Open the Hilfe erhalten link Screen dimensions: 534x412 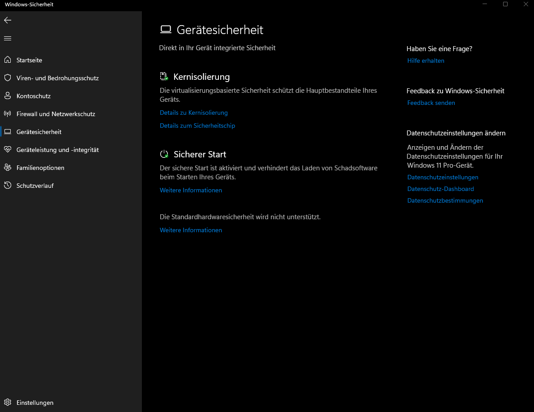426,61
